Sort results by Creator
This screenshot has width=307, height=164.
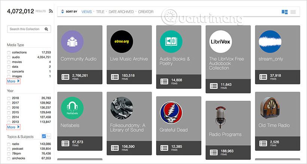tap(146, 12)
